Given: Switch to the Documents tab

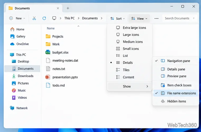Looking at the screenshot, I should (34, 8).
